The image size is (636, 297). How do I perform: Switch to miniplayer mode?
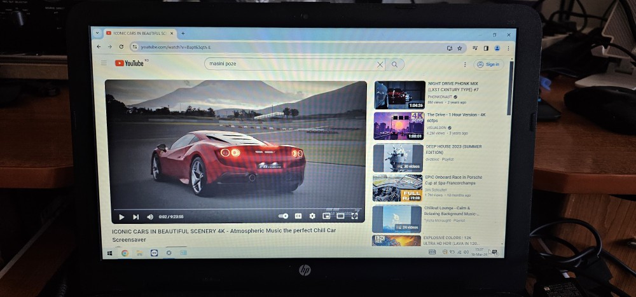(x=326, y=216)
